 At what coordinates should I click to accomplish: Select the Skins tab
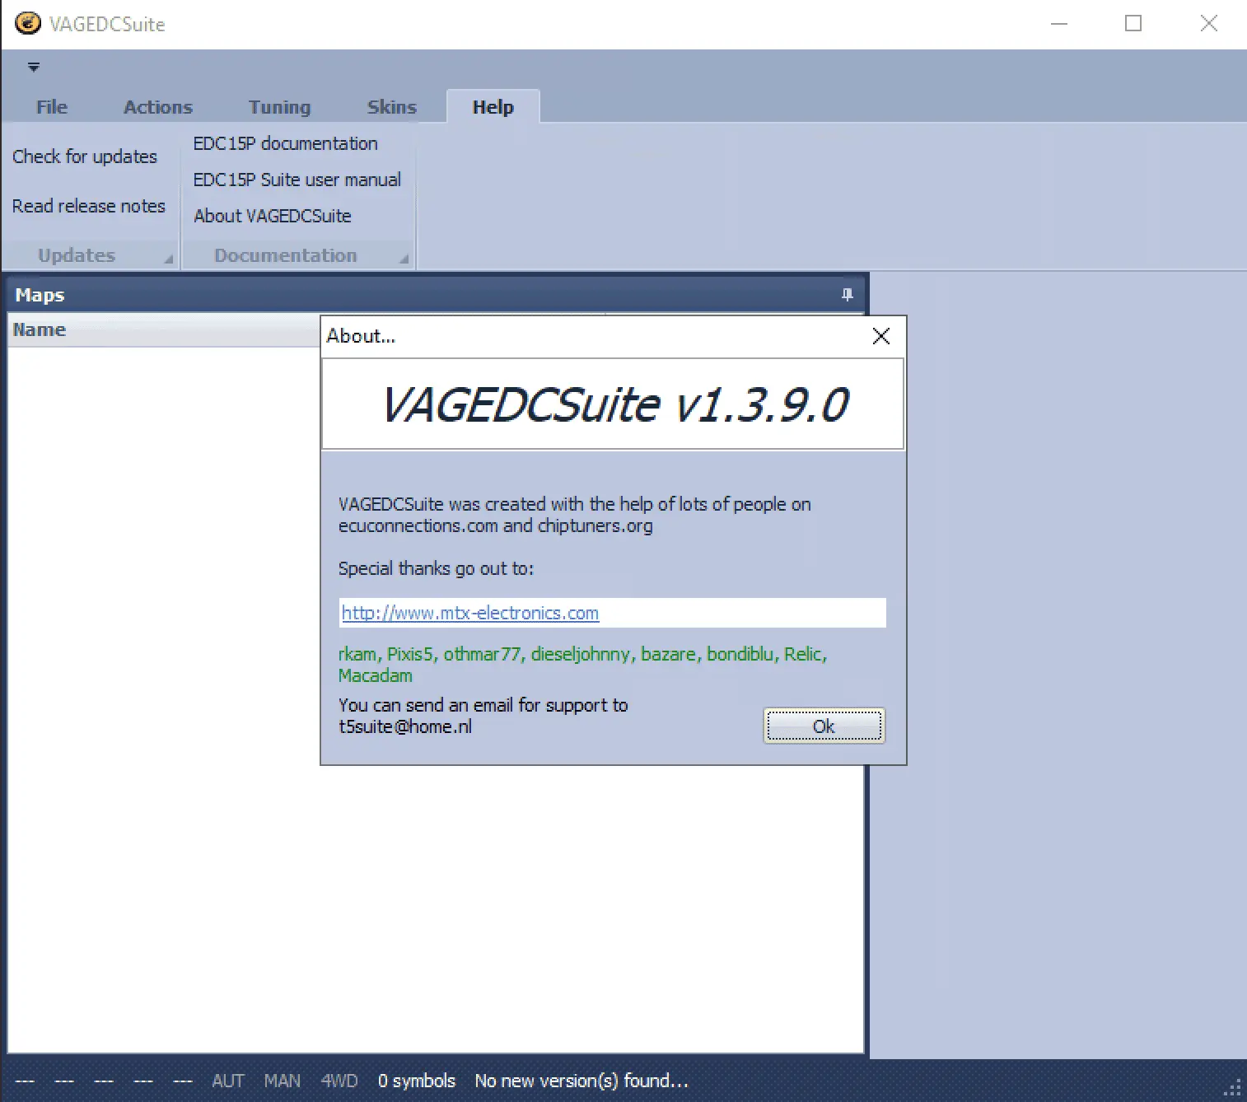(x=392, y=107)
